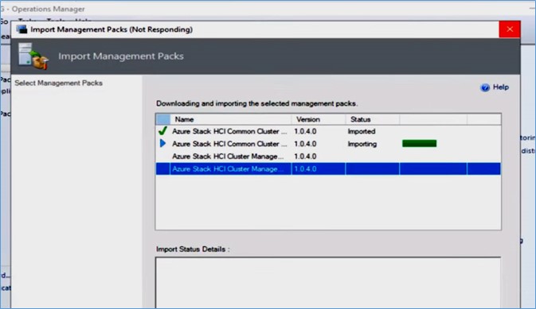Select the unhighlighted Azure Stack HCI Cluster Manage row
Viewport: 536px width, 309px height.
(328, 156)
